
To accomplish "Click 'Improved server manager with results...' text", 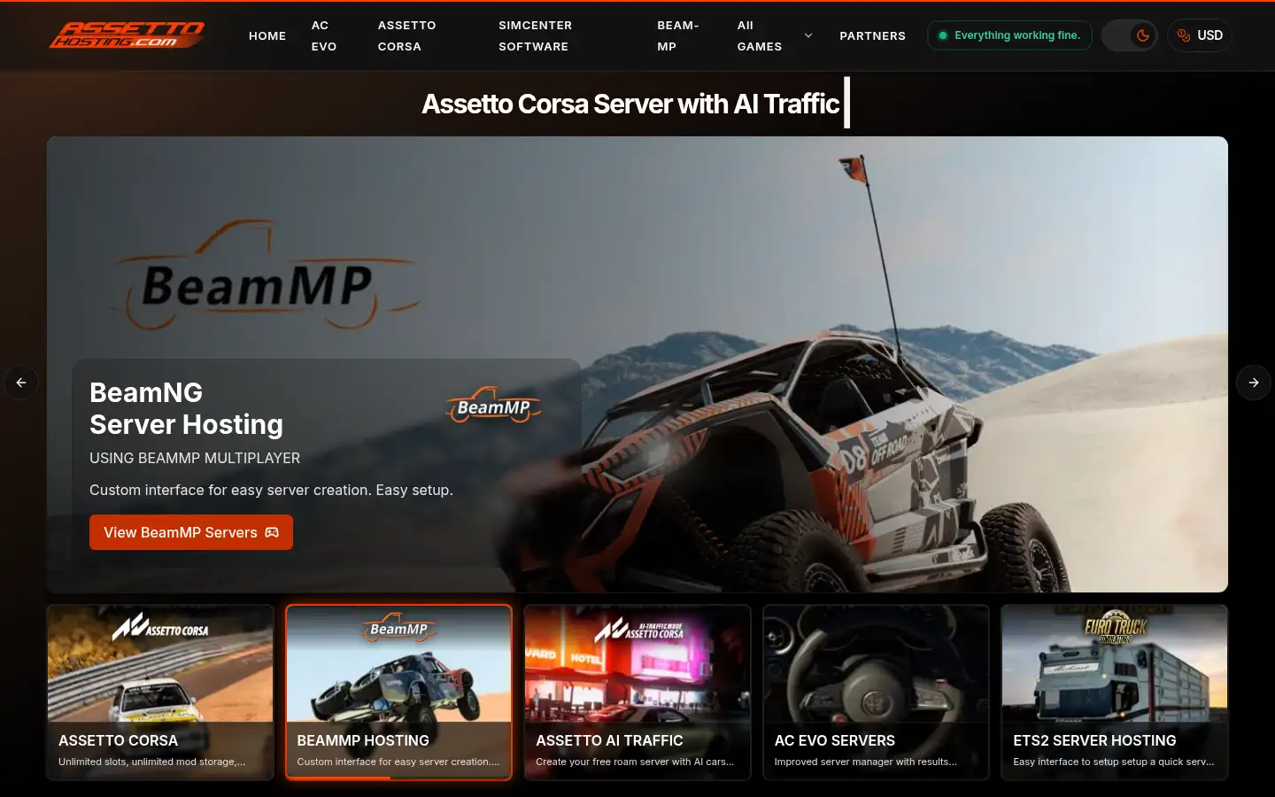I will [x=865, y=762].
